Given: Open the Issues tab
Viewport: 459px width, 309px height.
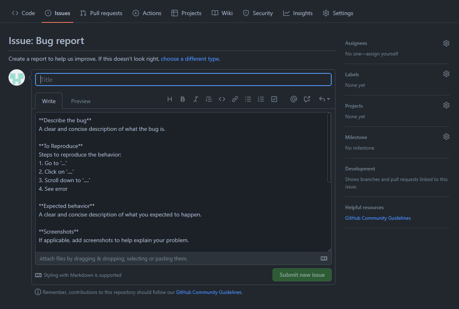Looking at the screenshot, I should click(58, 13).
